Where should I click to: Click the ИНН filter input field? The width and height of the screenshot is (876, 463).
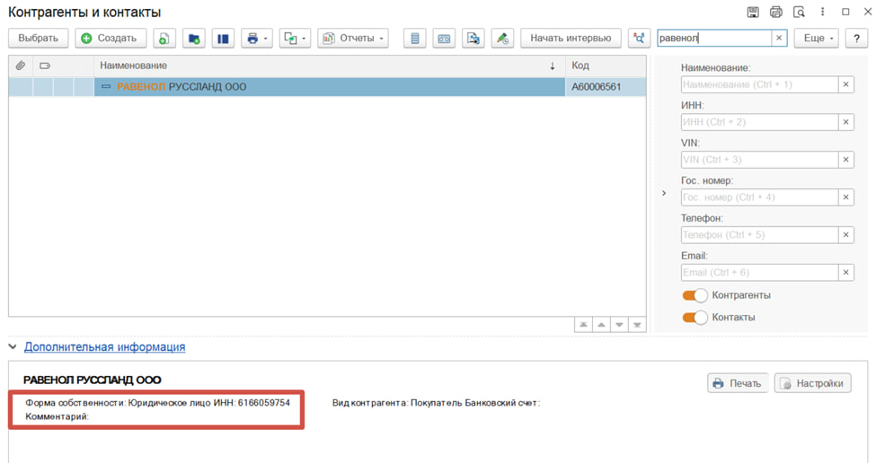(759, 122)
